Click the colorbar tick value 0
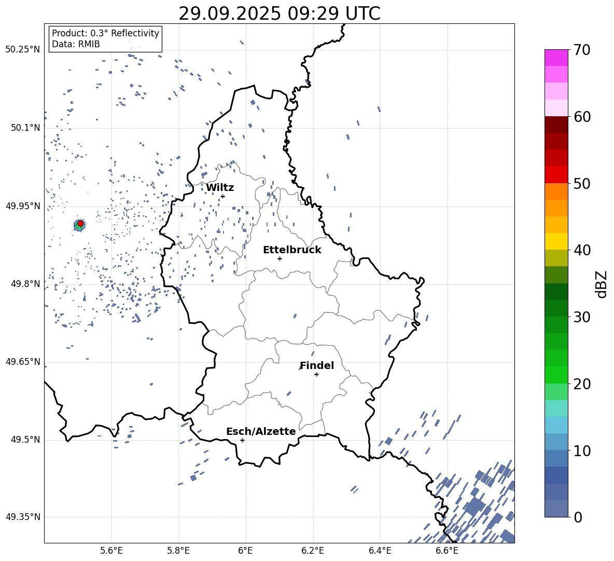 [578, 517]
